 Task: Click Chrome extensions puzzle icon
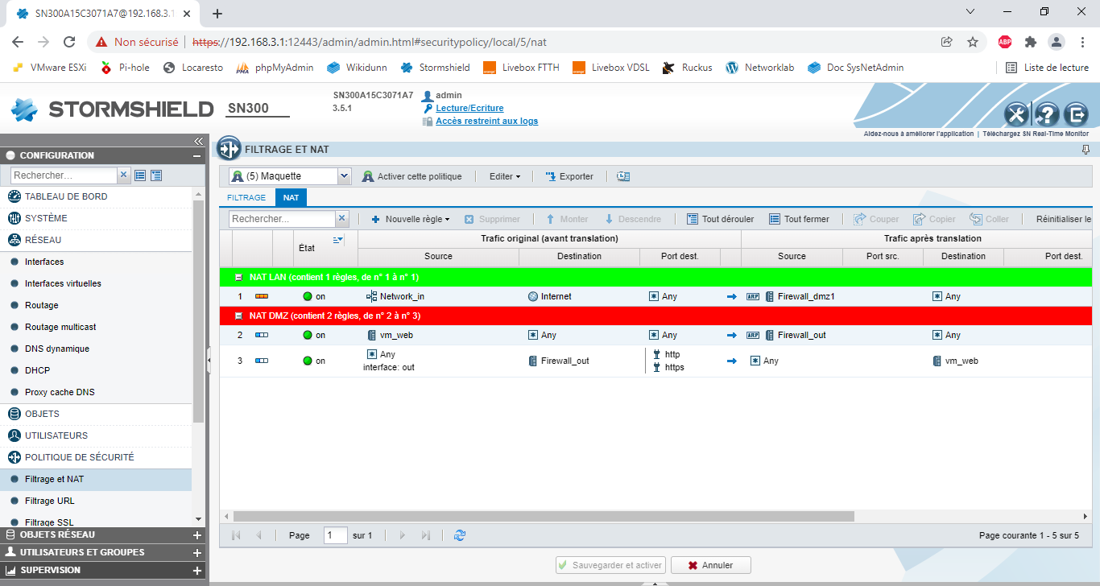(x=1030, y=42)
